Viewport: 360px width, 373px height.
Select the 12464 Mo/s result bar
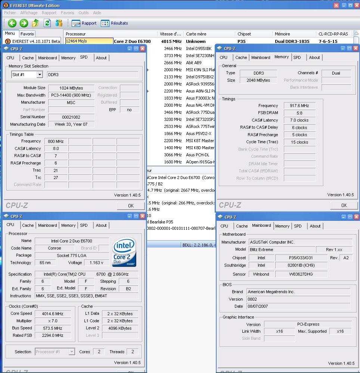[89, 41]
